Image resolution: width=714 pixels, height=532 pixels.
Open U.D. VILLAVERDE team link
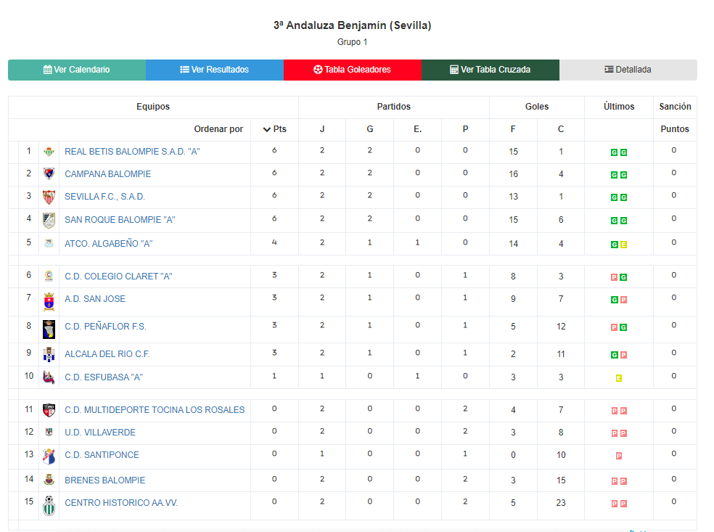[100, 433]
